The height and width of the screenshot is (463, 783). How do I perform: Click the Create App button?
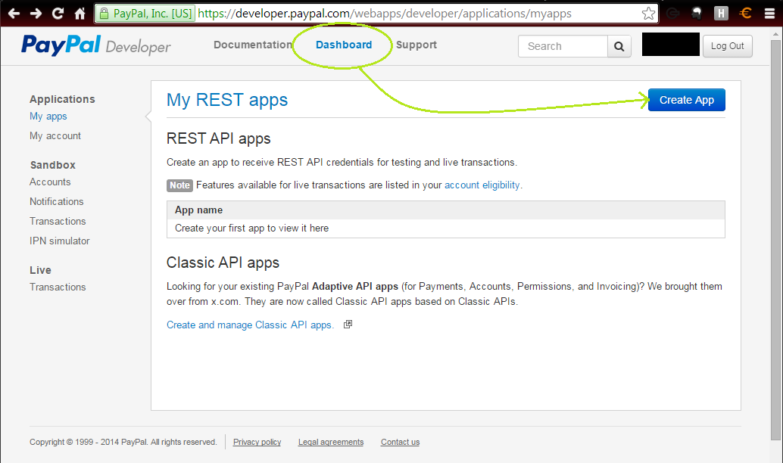[x=687, y=100]
